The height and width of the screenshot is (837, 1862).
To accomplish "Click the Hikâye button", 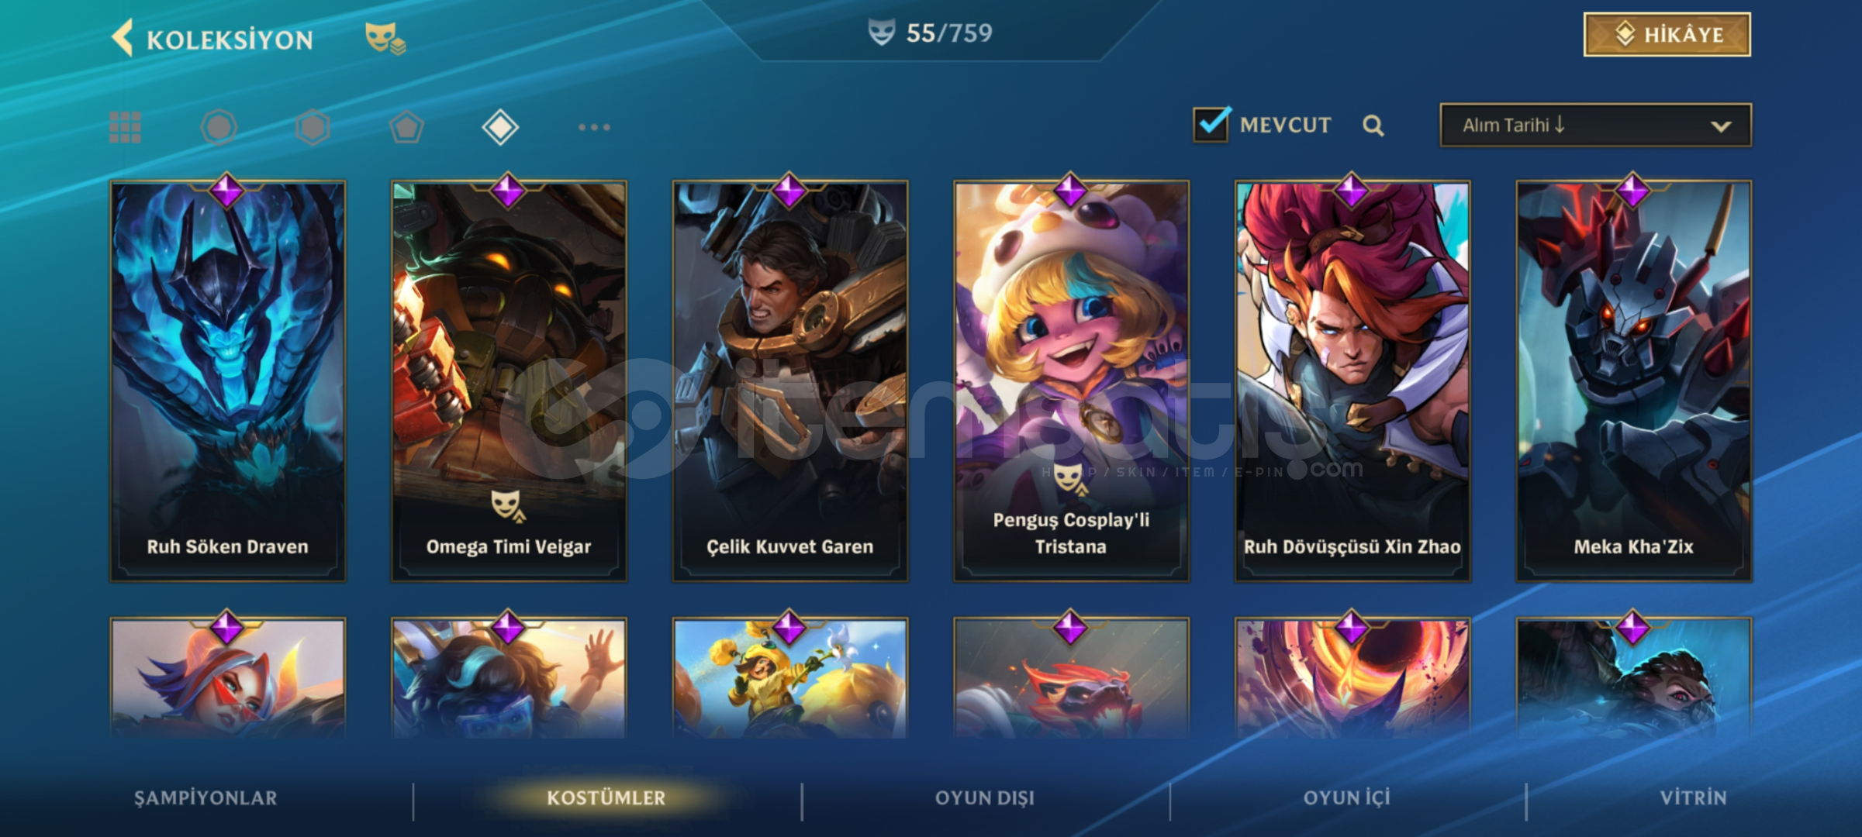I will click(1667, 35).
